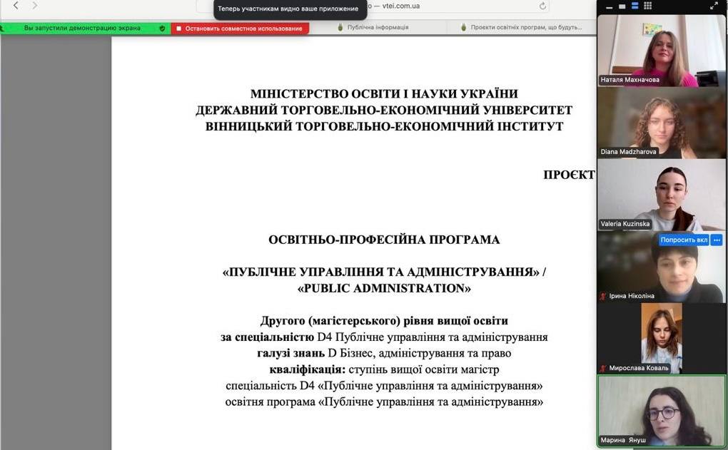The width and height of the screenshot is (728, 450).
Task: Click 'Попросить вкл' on Ірина Ніколіна's tile
Action: point(684,240)
